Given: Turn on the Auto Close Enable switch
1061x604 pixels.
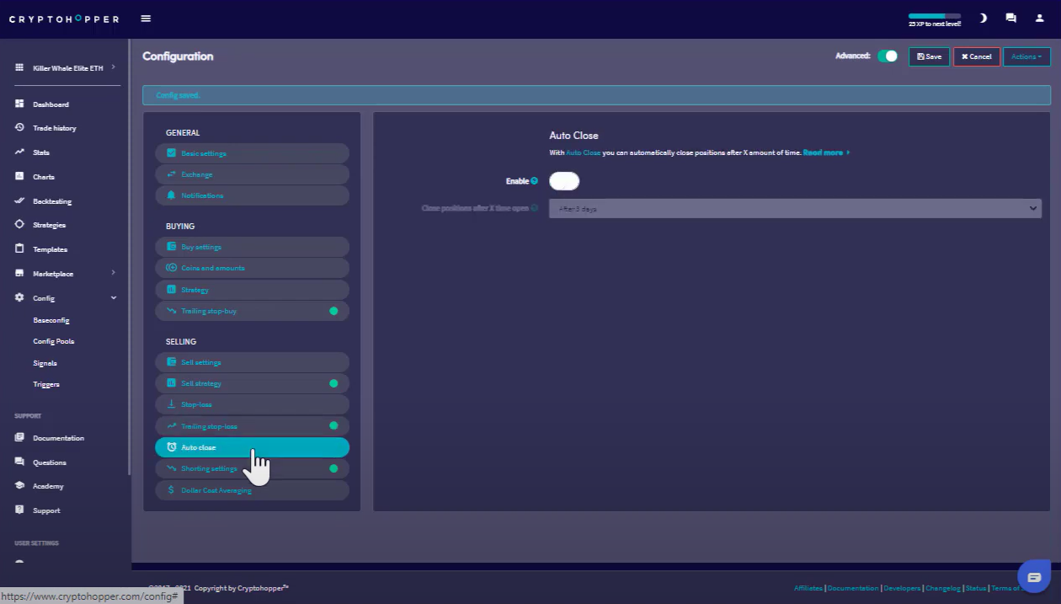Looking at the screenshot, I should tap(564, 181).
